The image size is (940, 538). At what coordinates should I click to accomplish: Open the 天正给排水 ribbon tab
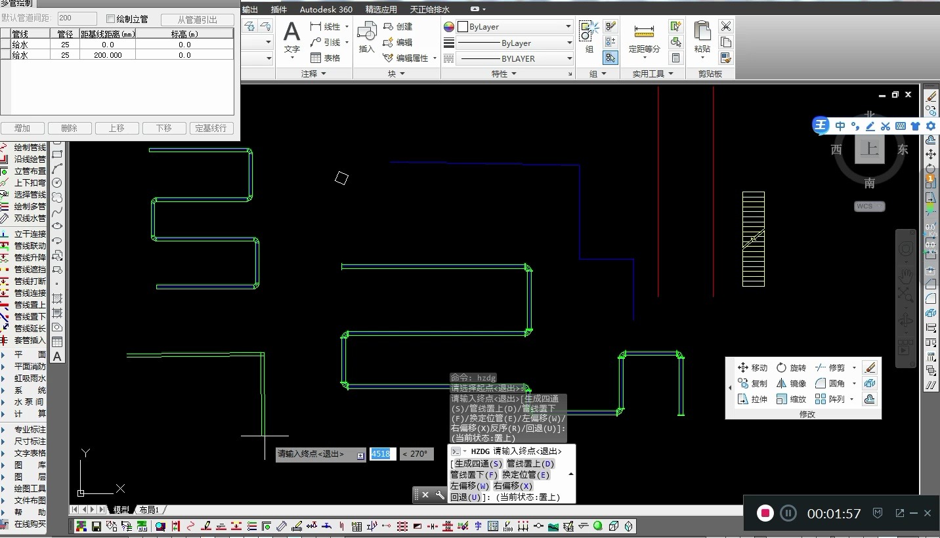point(430,9)
